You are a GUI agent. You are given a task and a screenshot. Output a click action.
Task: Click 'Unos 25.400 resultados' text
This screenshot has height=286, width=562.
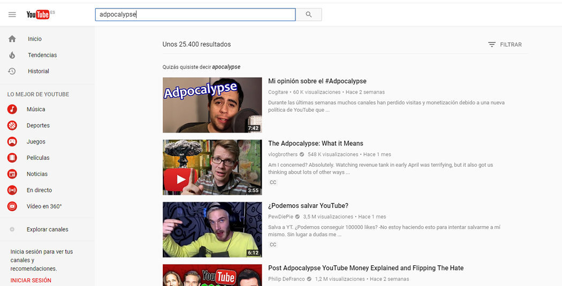pos(196,45)
